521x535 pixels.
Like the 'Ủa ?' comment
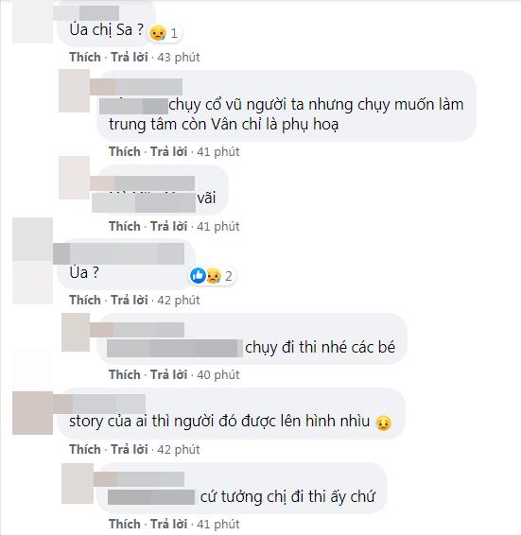85,301
